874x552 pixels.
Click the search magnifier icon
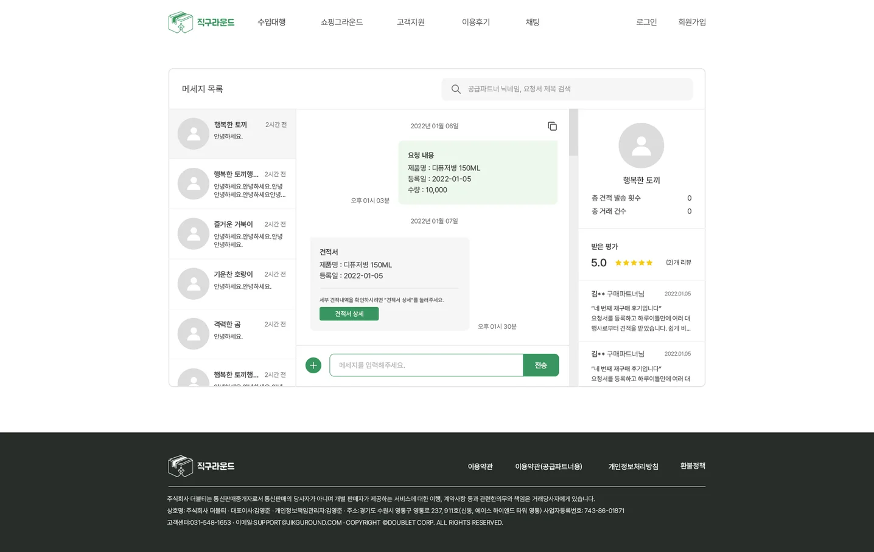(x=456, y=89)
